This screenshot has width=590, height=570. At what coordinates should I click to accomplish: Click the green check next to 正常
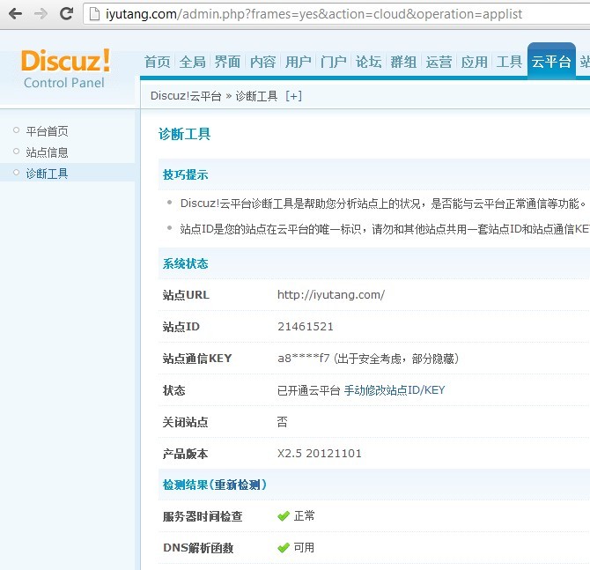(x=284, y=516)
